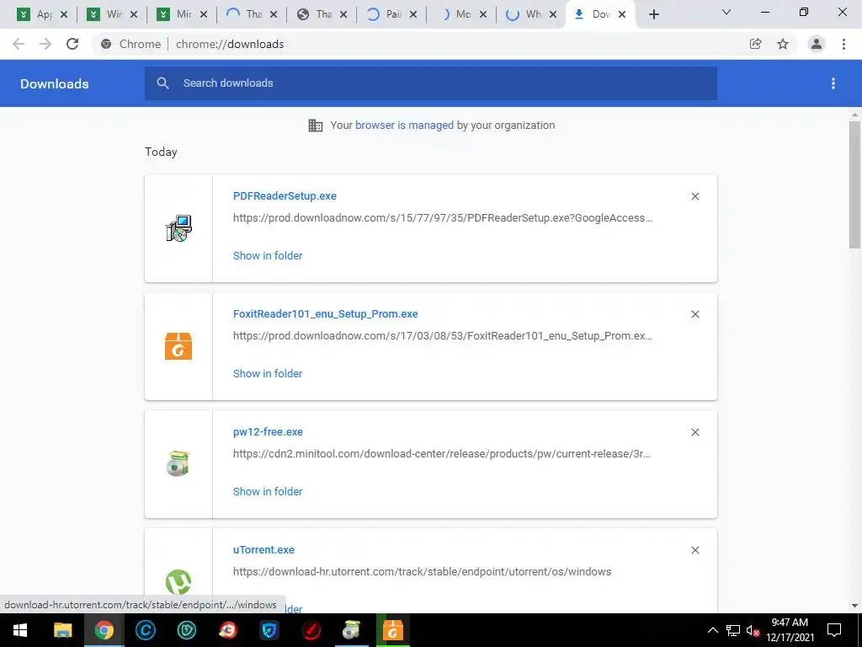Image resolution: width=862 pixels, height=647 pixels.
Task: Remove uTorrent.exe from the list
Action: [695, 550]
